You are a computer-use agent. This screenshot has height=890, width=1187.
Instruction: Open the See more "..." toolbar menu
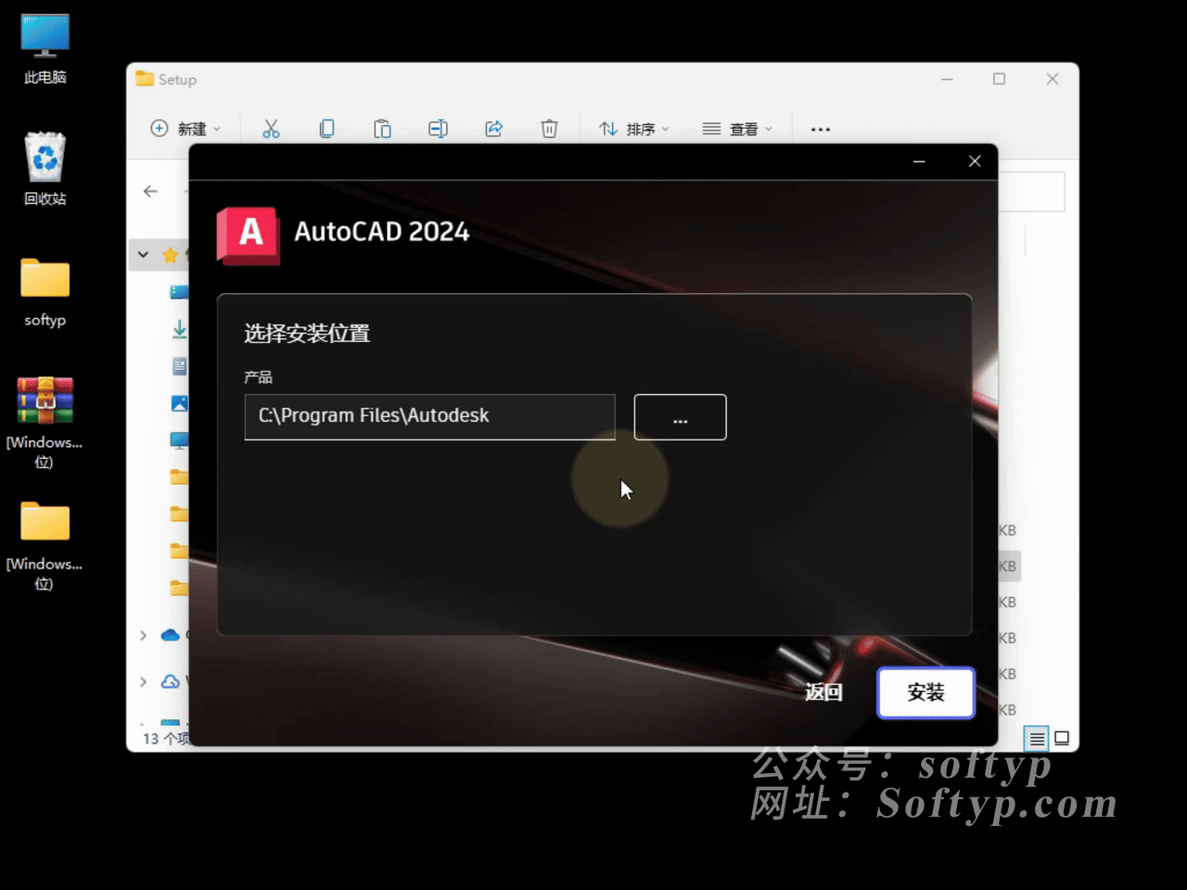[x=821, y=129]
